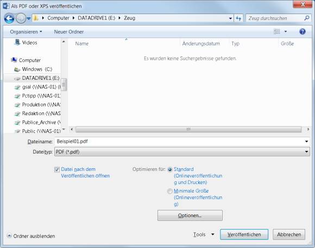Select the Redaktion network drive

(41, 113)
